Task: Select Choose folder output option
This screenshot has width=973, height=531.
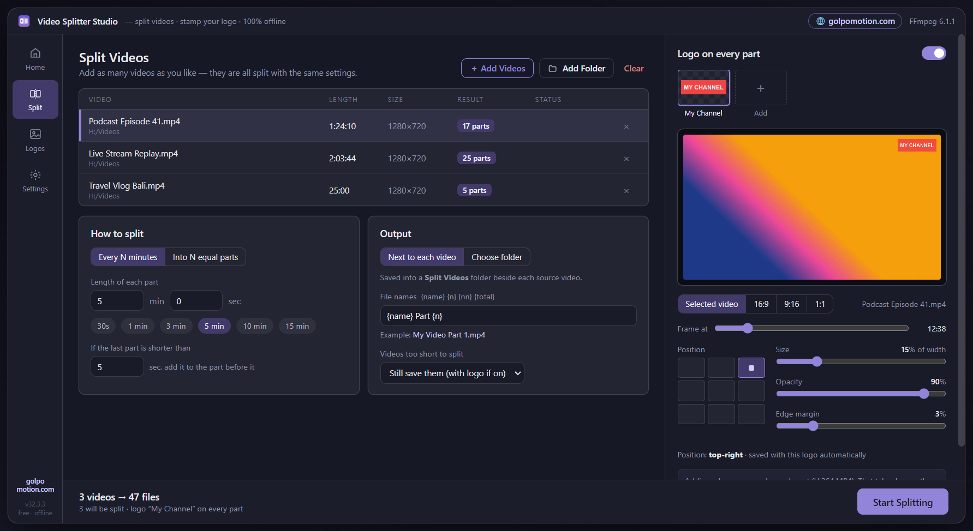Action: 497,257
